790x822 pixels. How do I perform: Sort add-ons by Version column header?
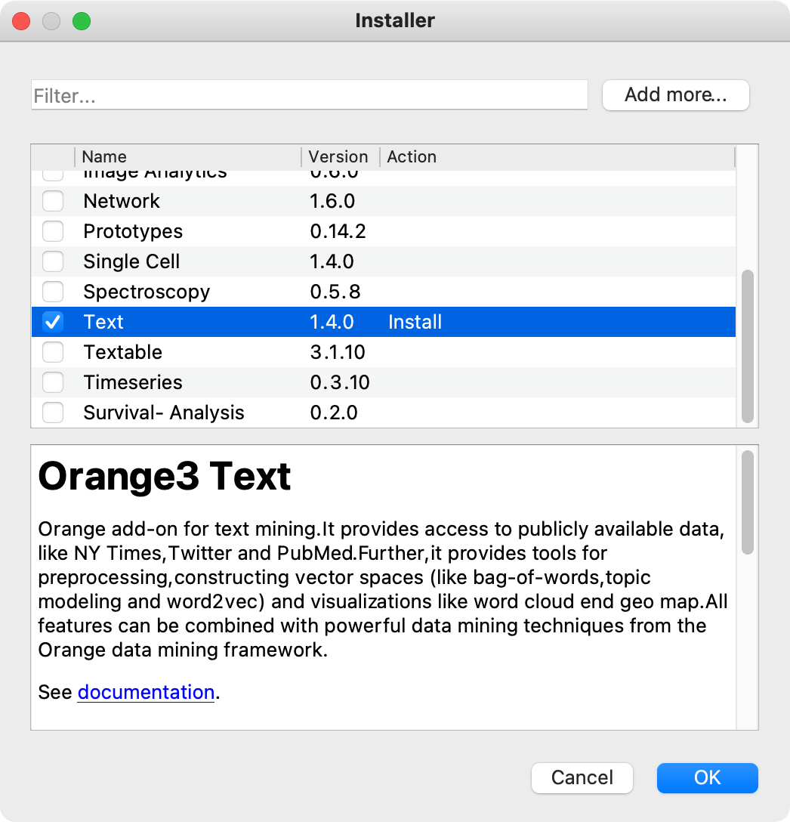340,156
